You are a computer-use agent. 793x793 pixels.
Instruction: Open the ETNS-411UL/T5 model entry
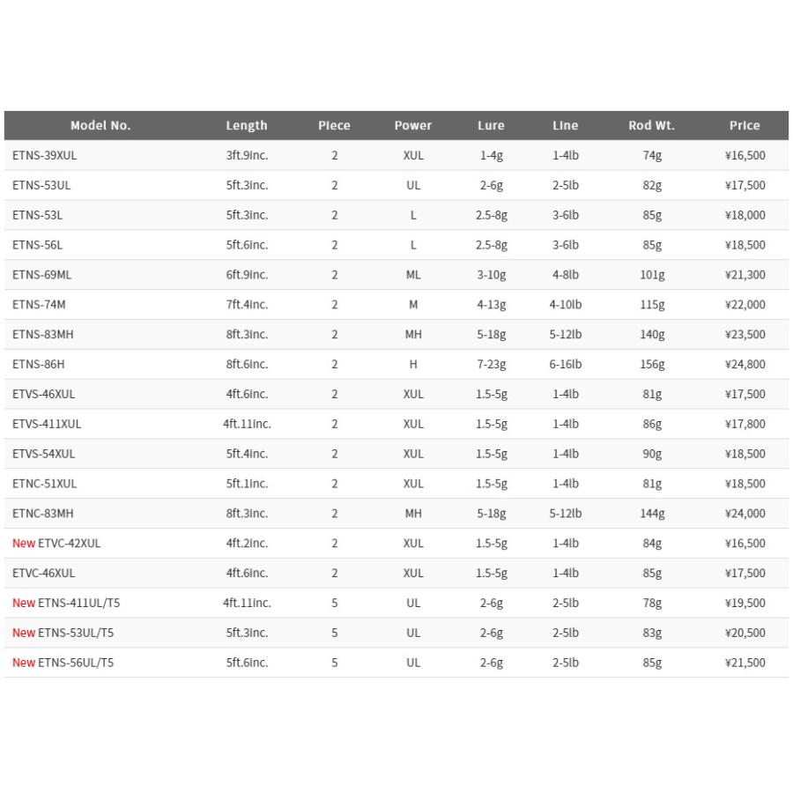76,604
